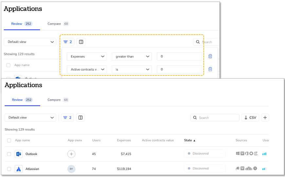The width and height of the screenshot is (285, 177).
Task: Sort by the State column header
Action: [190, 140]
